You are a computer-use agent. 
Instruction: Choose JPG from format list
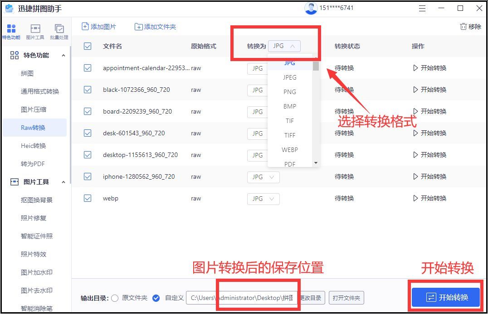click(290, 63)
